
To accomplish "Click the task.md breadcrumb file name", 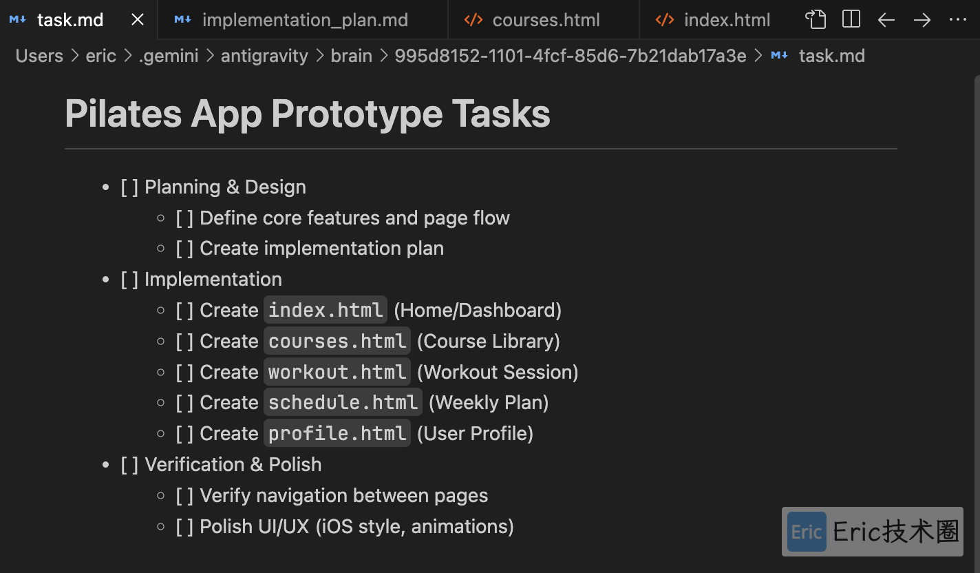I will point(831,56).
